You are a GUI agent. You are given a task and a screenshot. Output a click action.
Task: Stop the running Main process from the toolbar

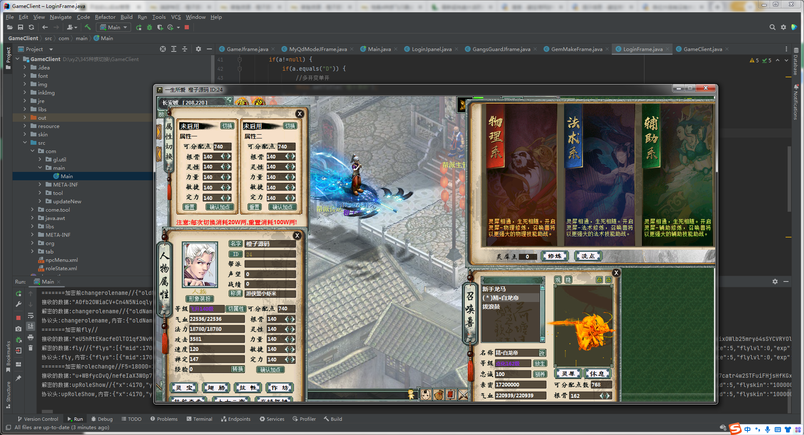coord(187,27)
